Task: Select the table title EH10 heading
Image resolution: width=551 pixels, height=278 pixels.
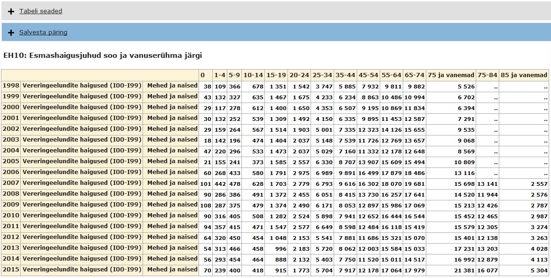Action: click(102, 56)
